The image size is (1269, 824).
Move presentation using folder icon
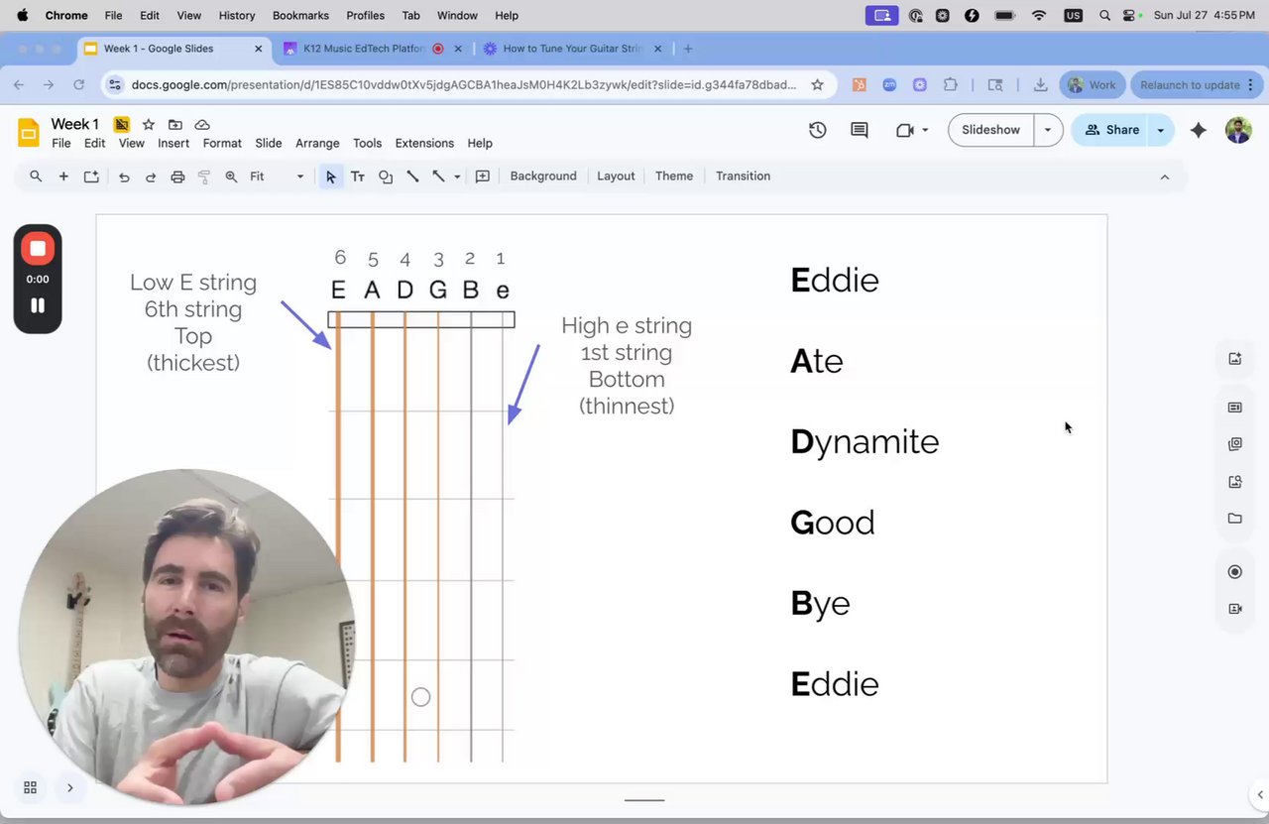(175, 124)
